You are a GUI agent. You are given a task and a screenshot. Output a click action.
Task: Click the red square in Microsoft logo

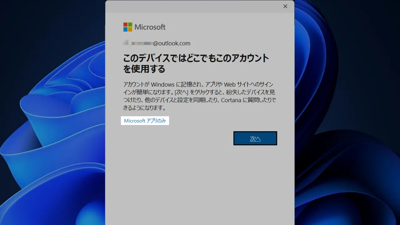[125, 25]
